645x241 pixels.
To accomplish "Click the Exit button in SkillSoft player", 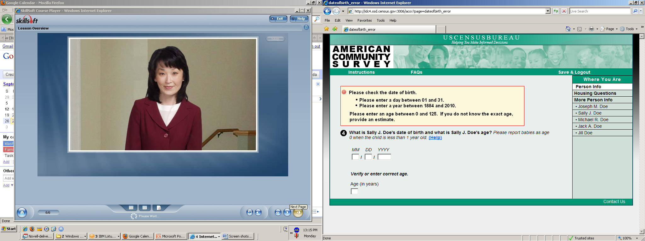I will pos(278,19).
